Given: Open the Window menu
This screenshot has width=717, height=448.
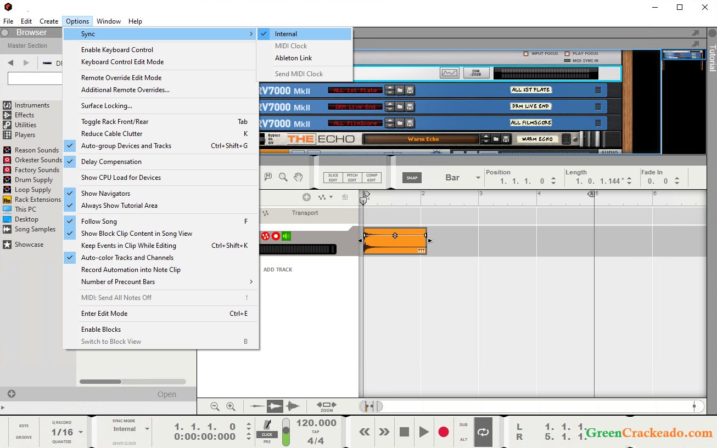Looking at the screenshot, I should click(x=109, y=21).
